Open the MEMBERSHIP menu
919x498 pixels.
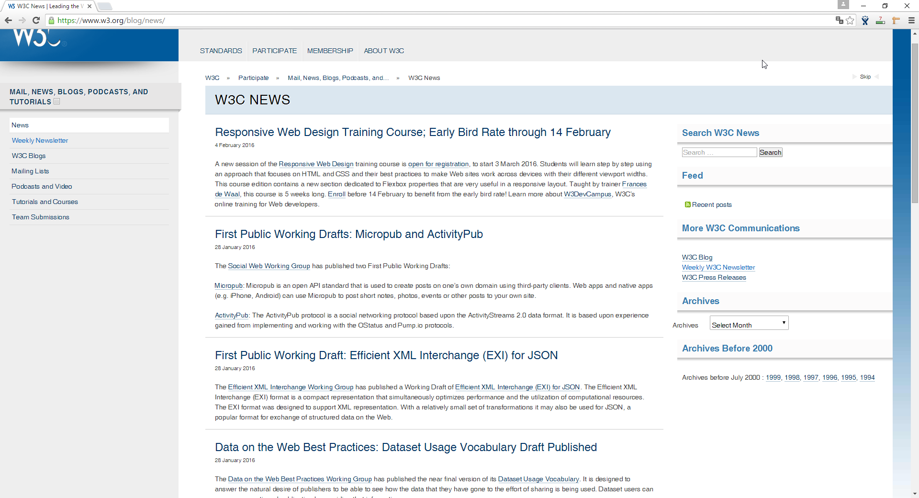(330, 51)
